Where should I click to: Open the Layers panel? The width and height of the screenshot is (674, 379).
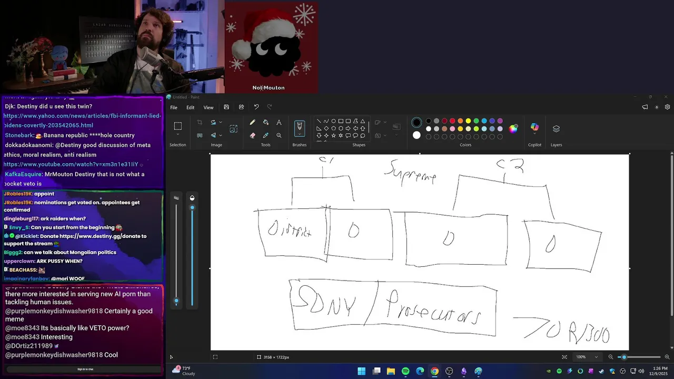pos(556,128)
